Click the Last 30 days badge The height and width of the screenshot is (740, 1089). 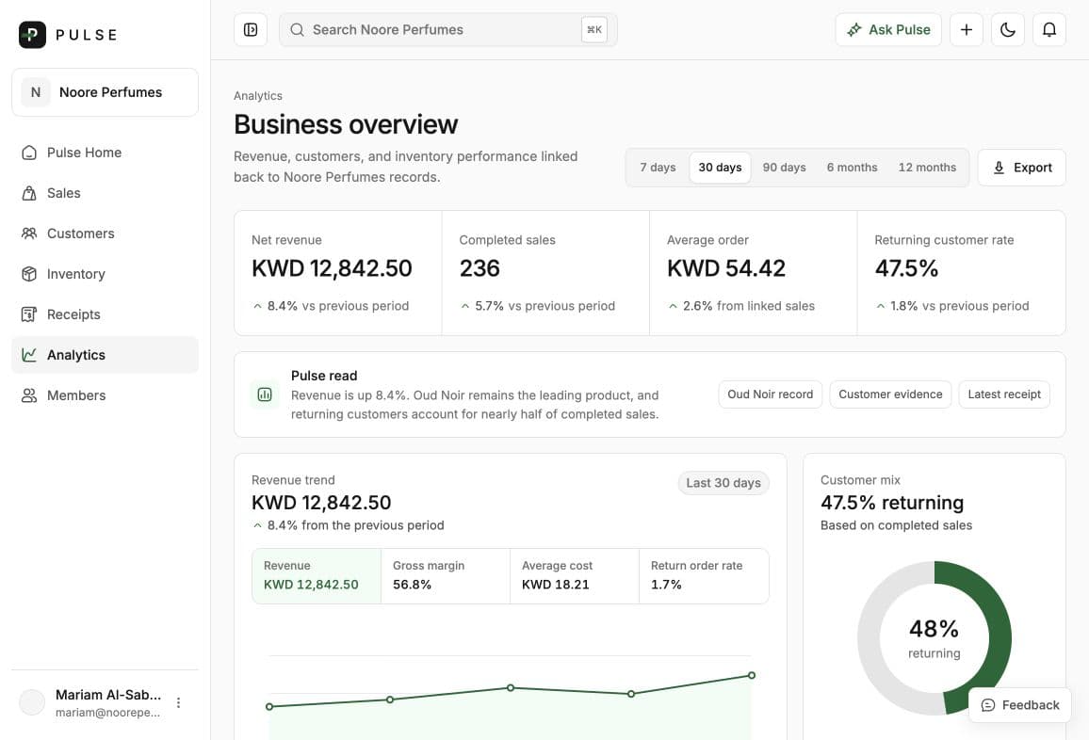[x=723, y=483]
